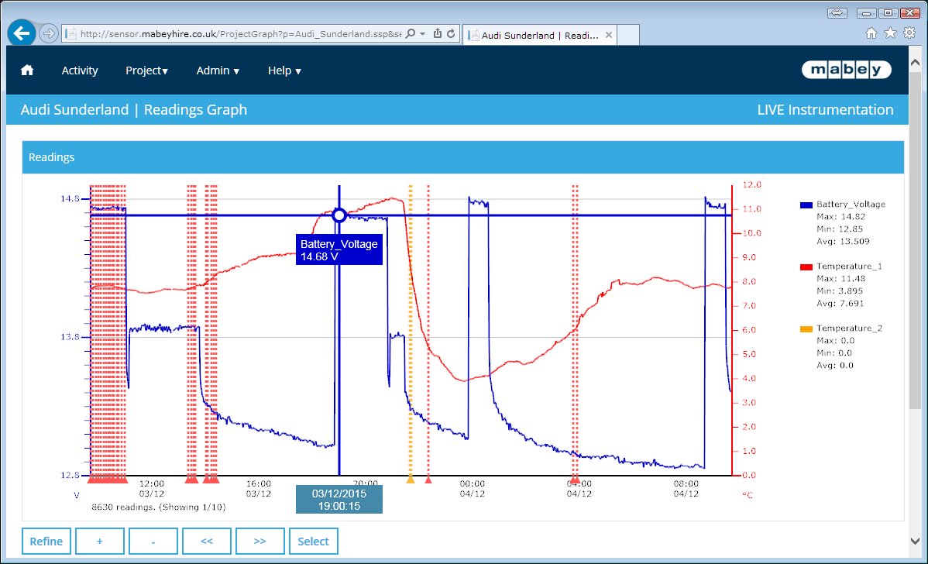The height and width of the screenshot is (564, 928).
Task: Go back using the browser back arrow
Action: pyautogui.click(x=22, y=33)
